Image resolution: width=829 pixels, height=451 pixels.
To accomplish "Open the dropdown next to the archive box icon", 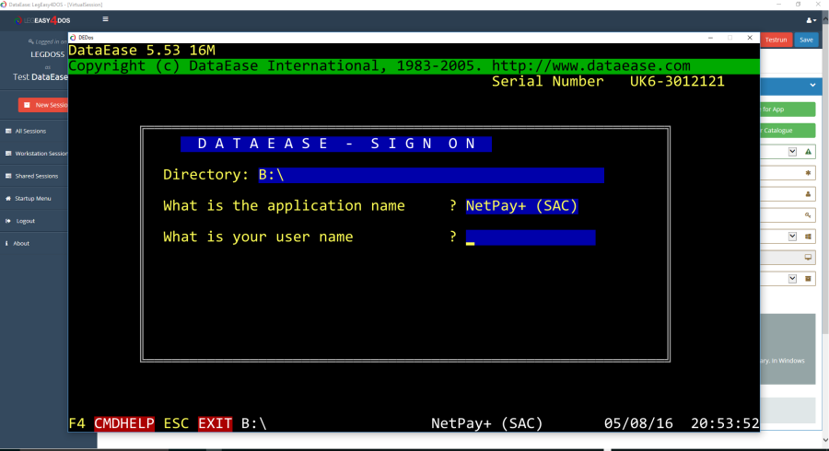I will point(792,278).
